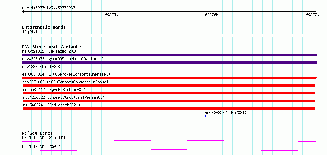
Task: Open the nsv6482741 (Sedlazeck2020) label
Action: click(51, 105)
